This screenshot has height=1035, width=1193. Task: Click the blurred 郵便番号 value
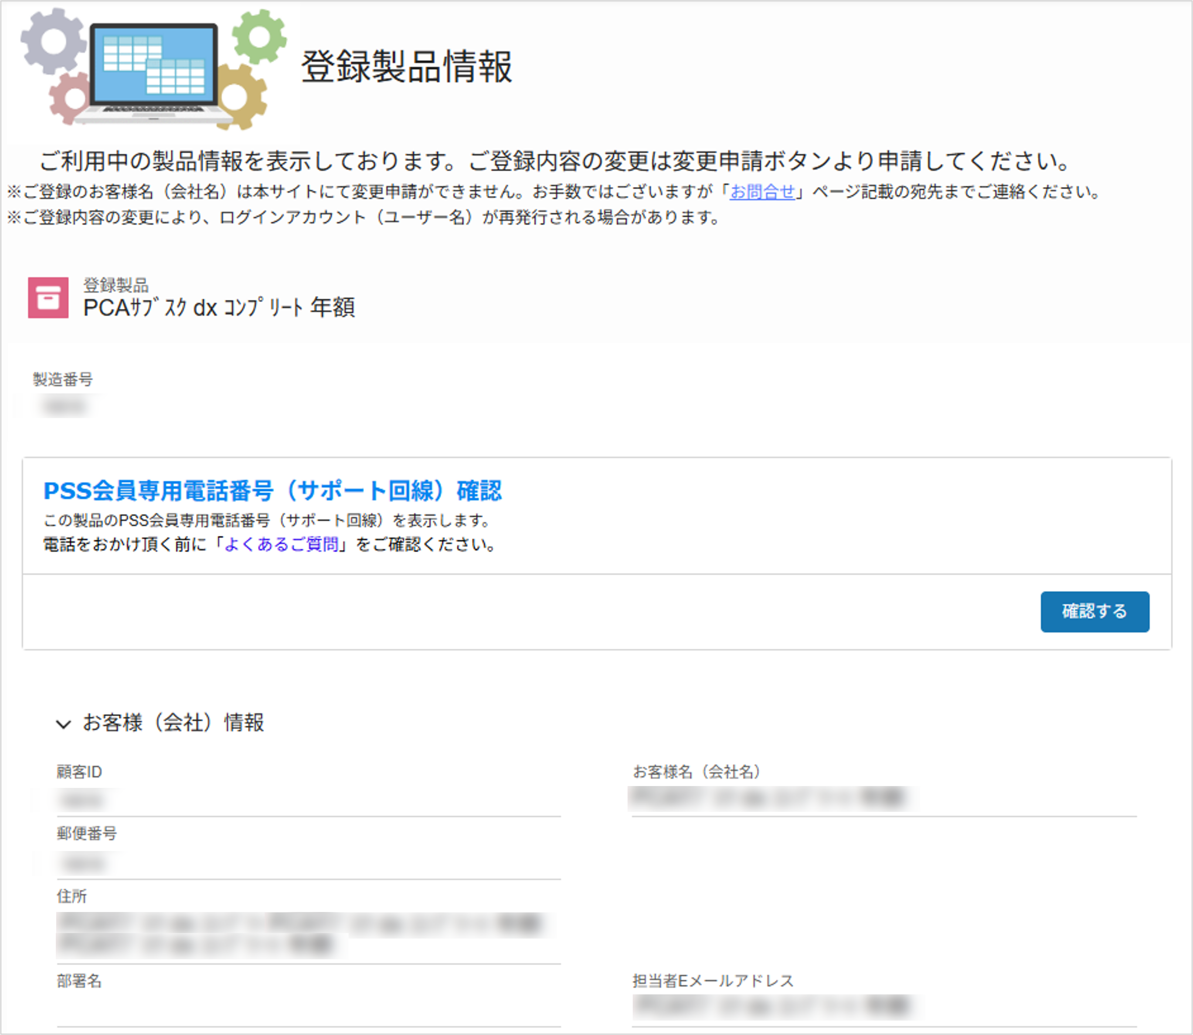[x=84, y=864]
